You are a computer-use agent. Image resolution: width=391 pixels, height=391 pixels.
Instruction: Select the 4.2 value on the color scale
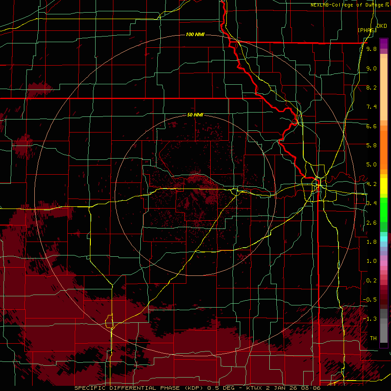(x=371, y=184)
